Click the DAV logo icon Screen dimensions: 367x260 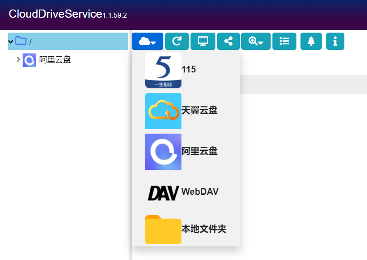(x=163, y=193)
